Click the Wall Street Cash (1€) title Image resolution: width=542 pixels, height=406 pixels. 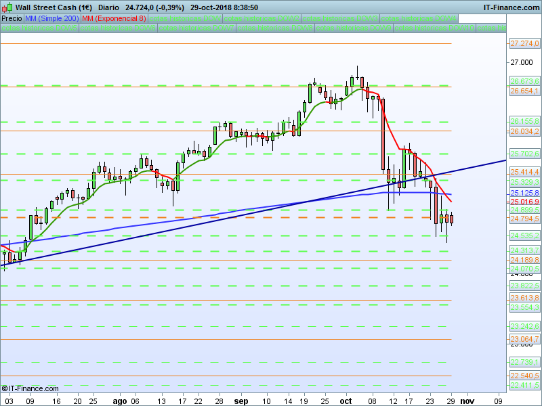(54, 7)
